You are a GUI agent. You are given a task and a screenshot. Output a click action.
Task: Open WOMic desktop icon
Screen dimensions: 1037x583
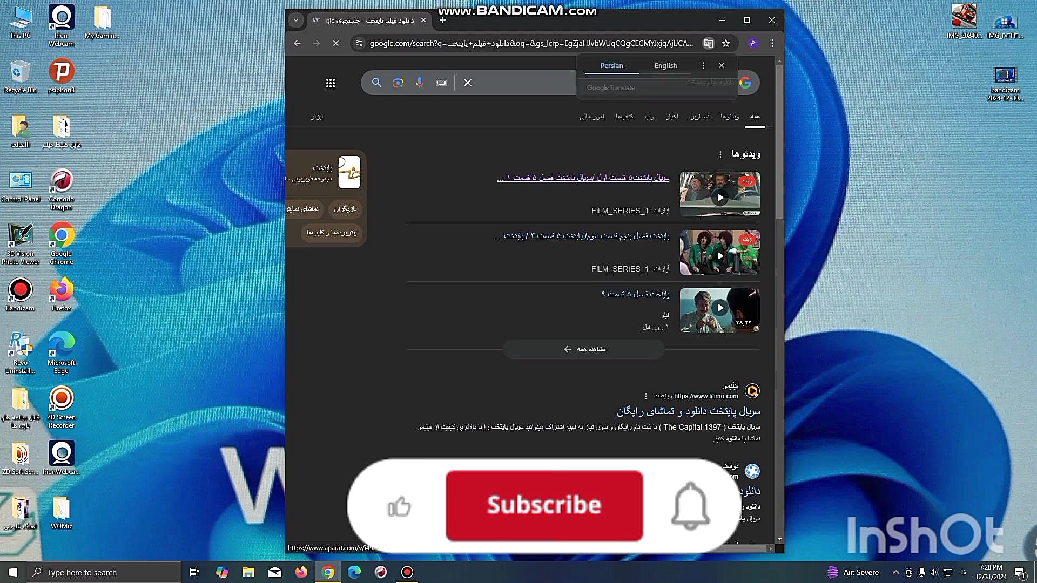(61, 512)
